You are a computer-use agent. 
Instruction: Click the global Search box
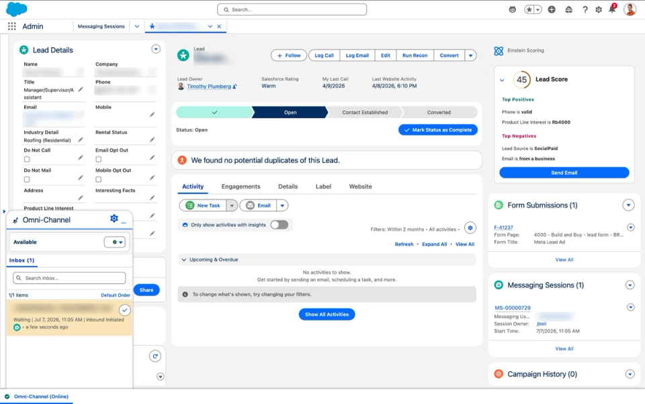pos(292,9)
